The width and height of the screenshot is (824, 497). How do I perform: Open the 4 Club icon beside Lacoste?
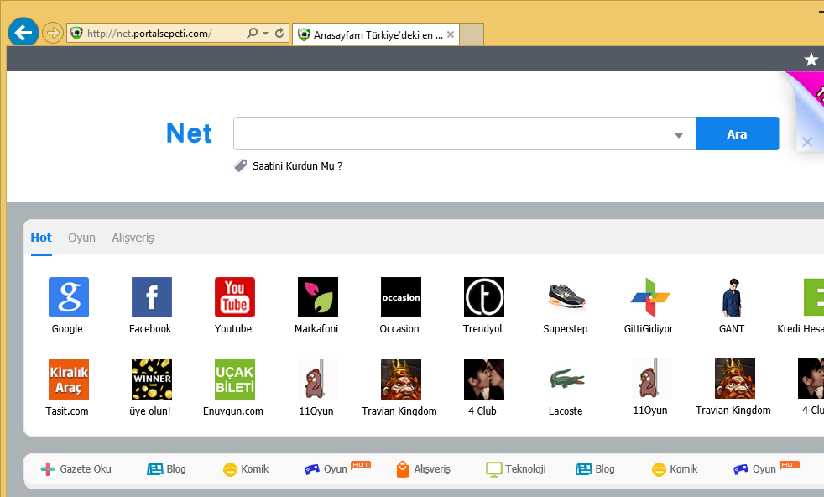(483, 379)
